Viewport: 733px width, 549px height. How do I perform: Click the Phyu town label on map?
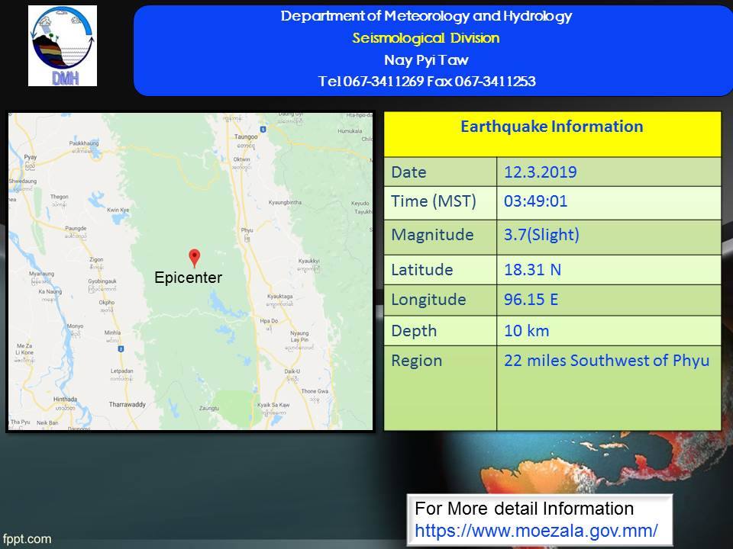(246, 230)
